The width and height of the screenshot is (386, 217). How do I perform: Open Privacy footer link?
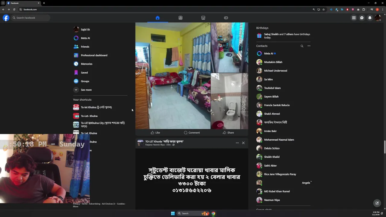[76, 204]
